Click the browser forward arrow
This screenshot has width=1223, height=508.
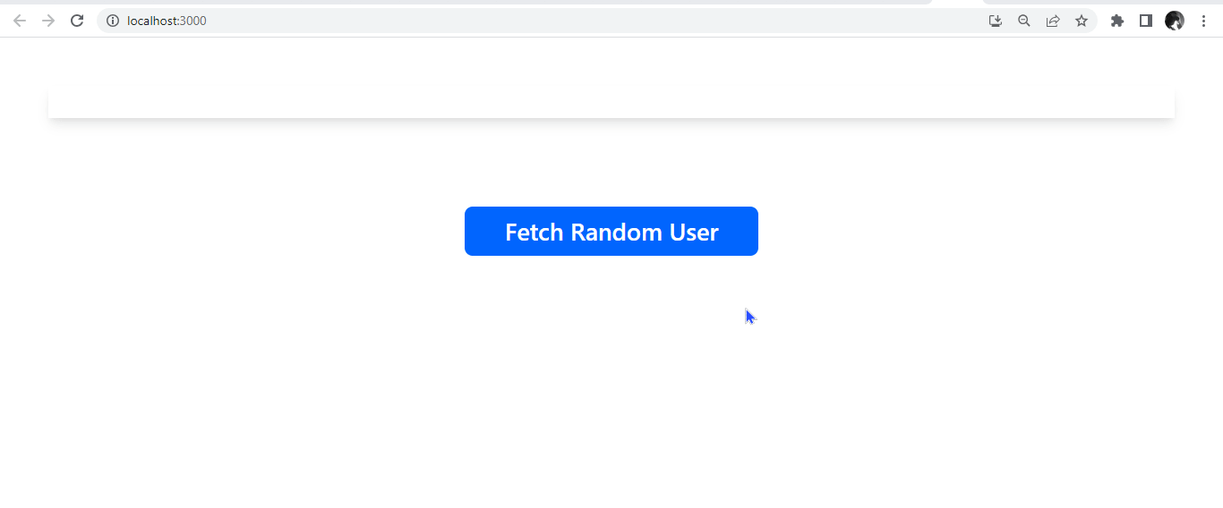click(48, 21)
